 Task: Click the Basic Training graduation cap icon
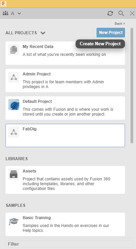click(x=14, y=221)
